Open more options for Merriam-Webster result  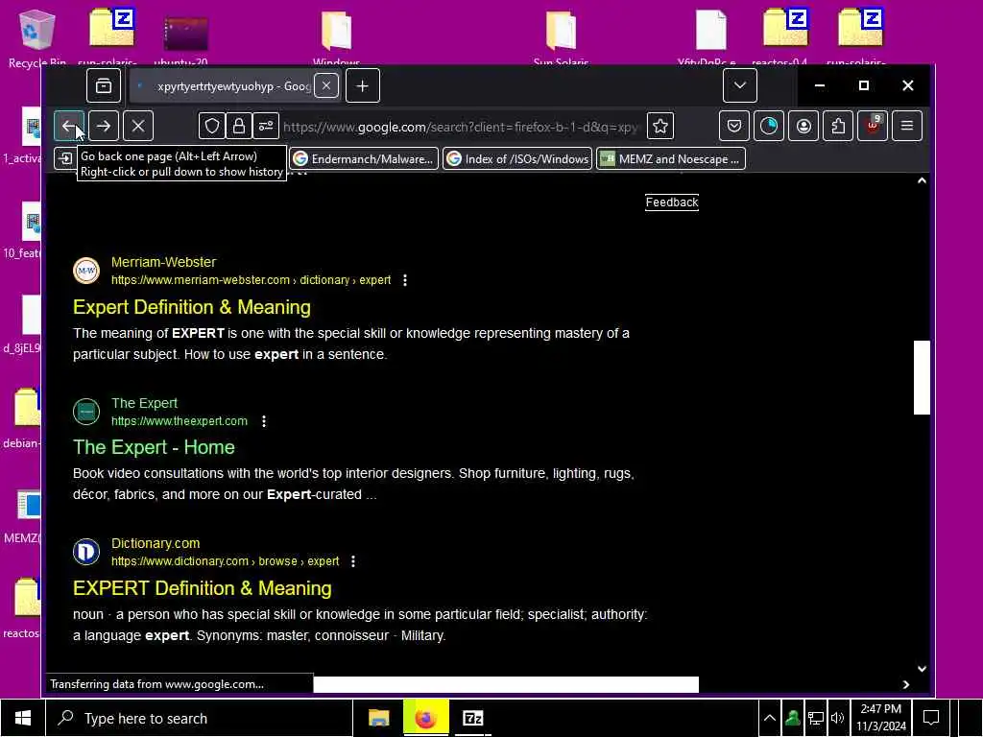[x=405, y=280]
